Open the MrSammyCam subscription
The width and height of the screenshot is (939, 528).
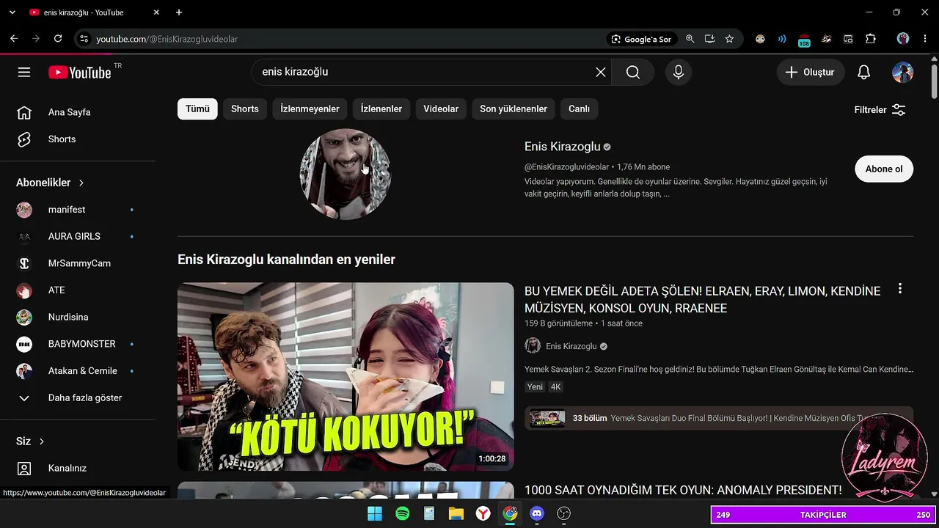click(x=78, y=263)
